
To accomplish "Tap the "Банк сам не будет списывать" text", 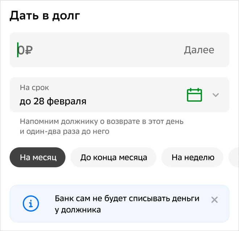I will [127, 198].
